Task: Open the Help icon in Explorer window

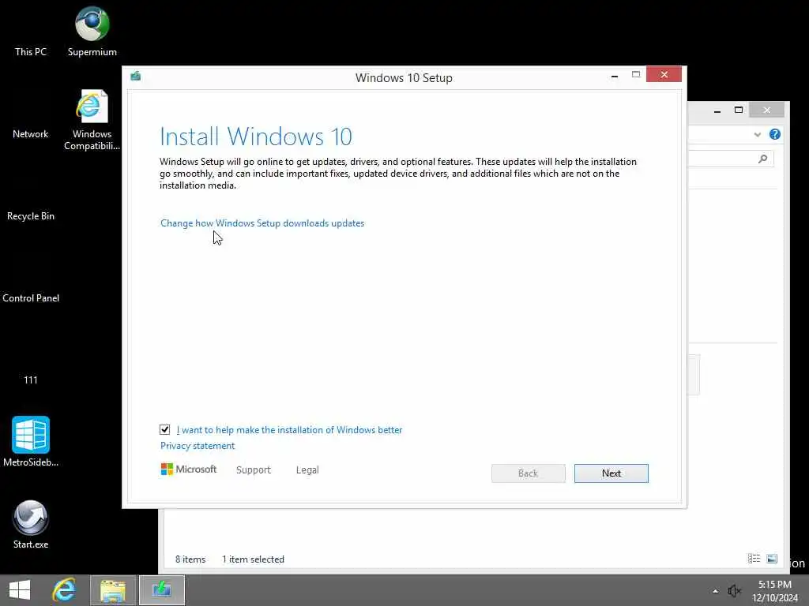Action: (x=774, y=134)
